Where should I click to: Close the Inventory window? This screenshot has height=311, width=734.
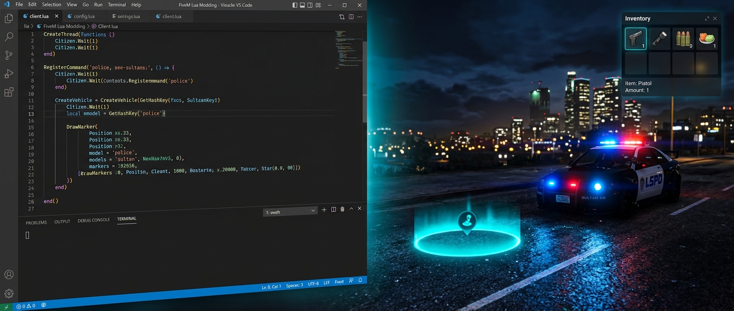pos(715,19)
